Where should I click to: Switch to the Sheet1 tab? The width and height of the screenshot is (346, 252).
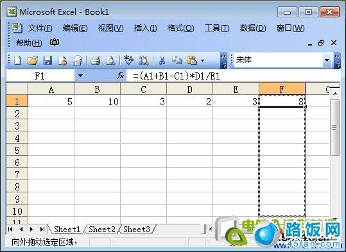pyautogui.click(x=67, y=230)
